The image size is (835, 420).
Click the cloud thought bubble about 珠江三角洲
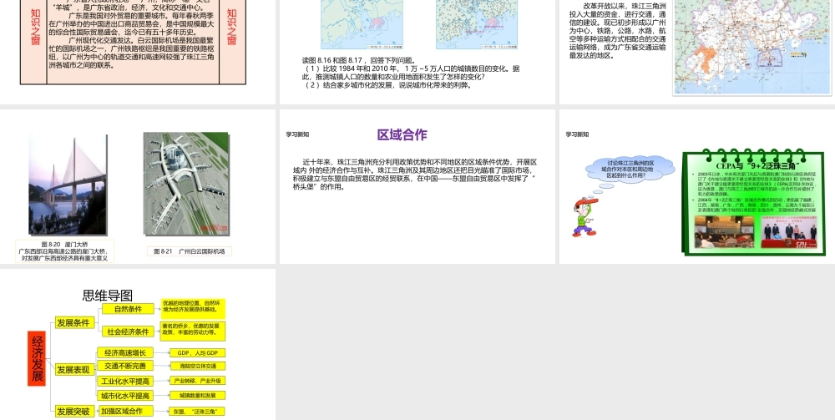click(x=630, y=169)
